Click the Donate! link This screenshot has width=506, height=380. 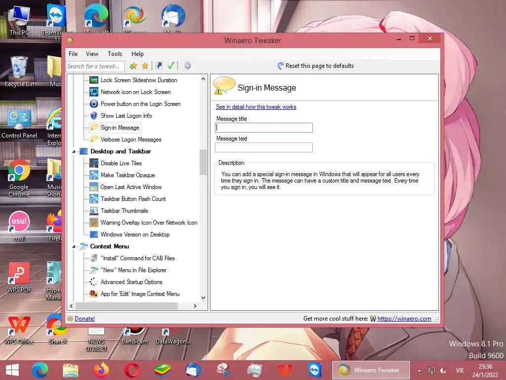[84, 319]
